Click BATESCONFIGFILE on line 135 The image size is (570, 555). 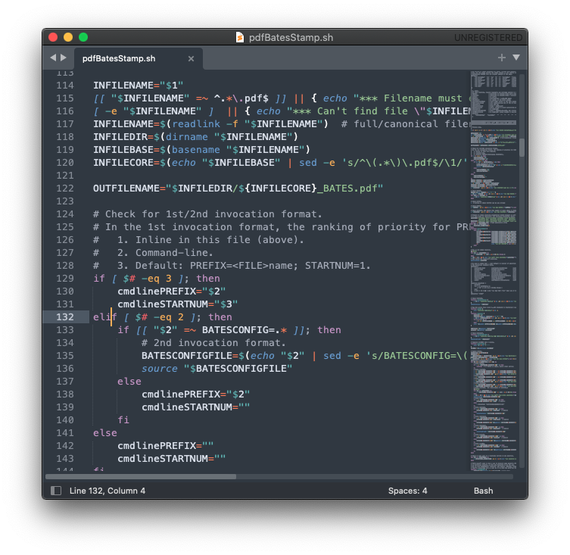point(186,356)
